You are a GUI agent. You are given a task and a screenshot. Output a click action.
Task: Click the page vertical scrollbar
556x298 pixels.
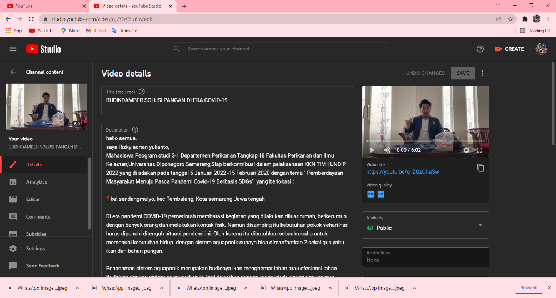pos(553,103)
